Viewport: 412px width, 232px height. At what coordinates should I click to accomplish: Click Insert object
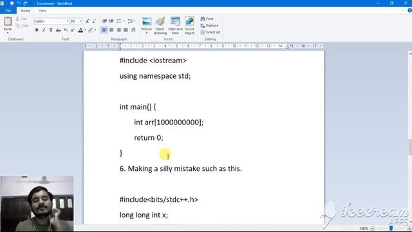click(x=189, y=26)
